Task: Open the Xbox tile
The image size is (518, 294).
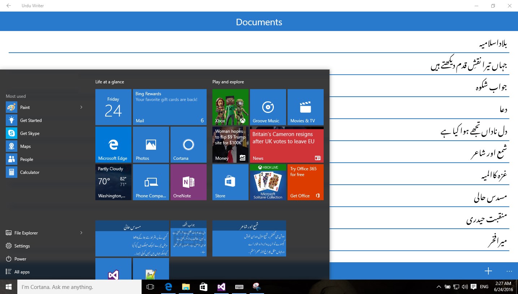Action: click(230, 107)
